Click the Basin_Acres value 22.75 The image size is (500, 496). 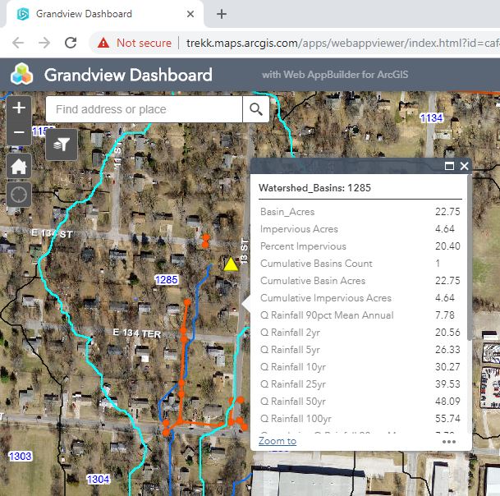click(447, 212)
